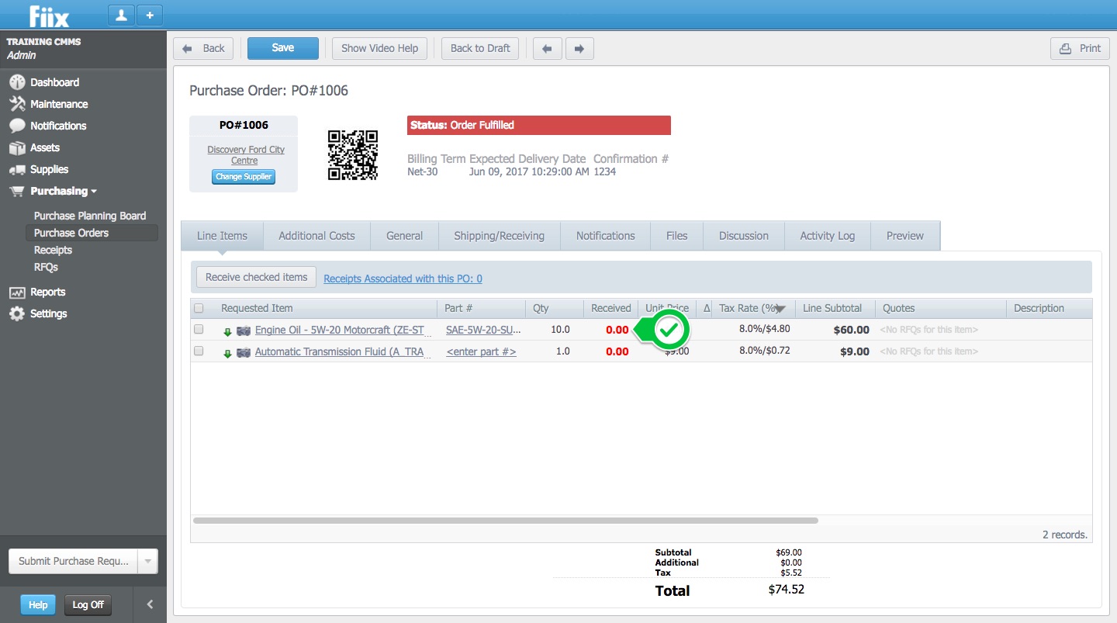This screenshot has width=1117, height=623.
Task: Click the SAE-5W-20-SU part number
Action: (x=483, y=330)
